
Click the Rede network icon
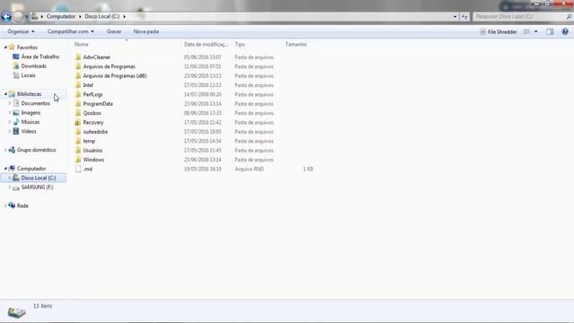tap(12, 205)
